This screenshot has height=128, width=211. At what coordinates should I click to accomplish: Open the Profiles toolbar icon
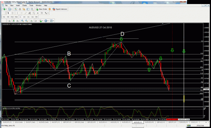click(9, 9)
